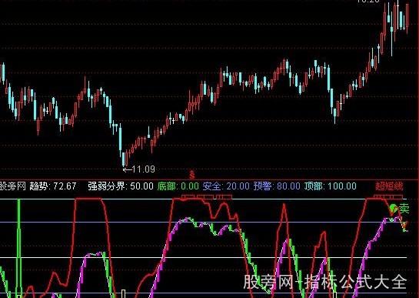Click the tall green vertical signal bar
This screenshot has height=298, width=419.
18,248
